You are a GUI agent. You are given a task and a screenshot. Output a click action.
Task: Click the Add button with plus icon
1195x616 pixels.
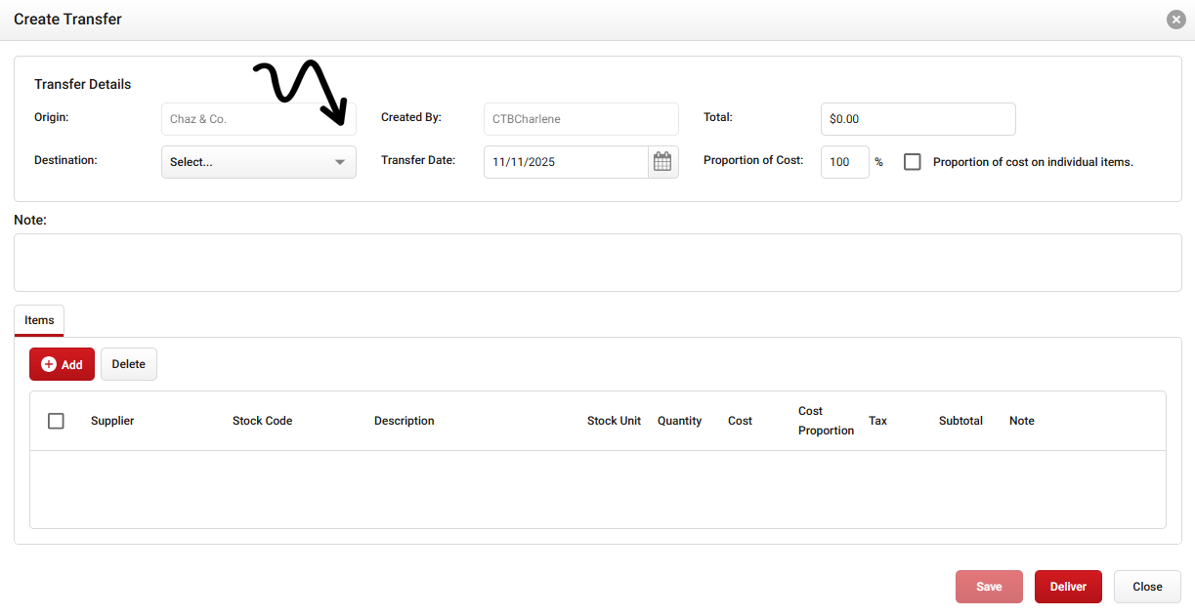pyautogui.click(x=62, y=364)
